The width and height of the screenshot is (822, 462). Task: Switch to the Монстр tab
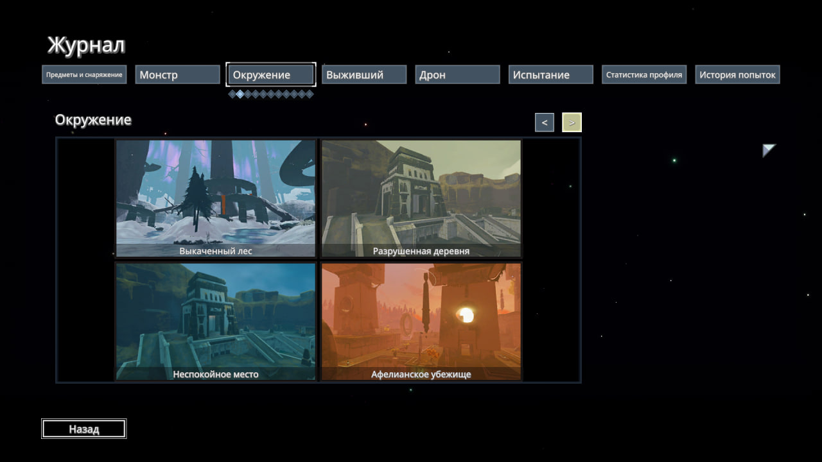coord(178,74)
